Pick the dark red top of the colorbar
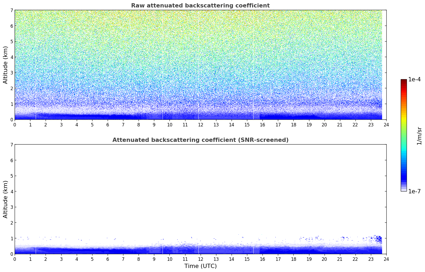 tap(403, 81)
